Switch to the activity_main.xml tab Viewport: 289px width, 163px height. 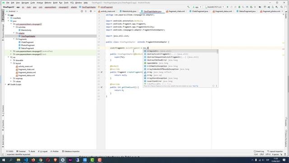click(108, 11)
